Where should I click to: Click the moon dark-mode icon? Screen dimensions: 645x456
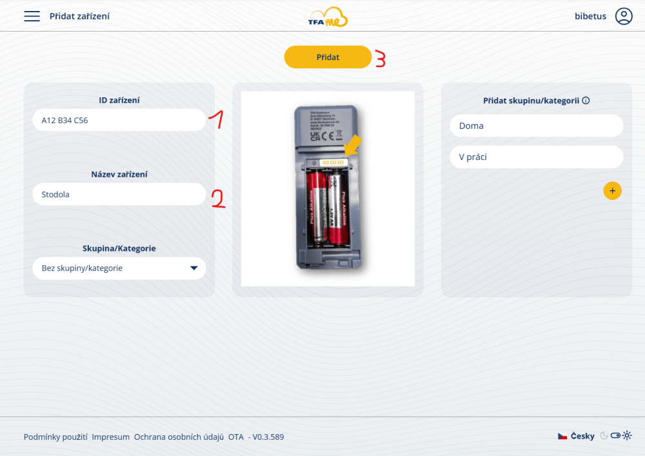(x=604, y=436)
